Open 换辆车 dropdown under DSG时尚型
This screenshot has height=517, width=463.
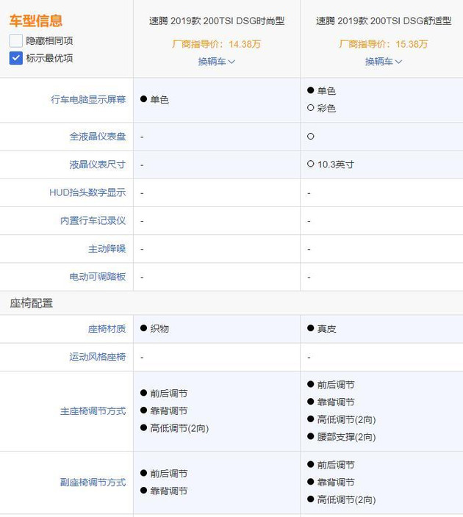click(217, 62)
